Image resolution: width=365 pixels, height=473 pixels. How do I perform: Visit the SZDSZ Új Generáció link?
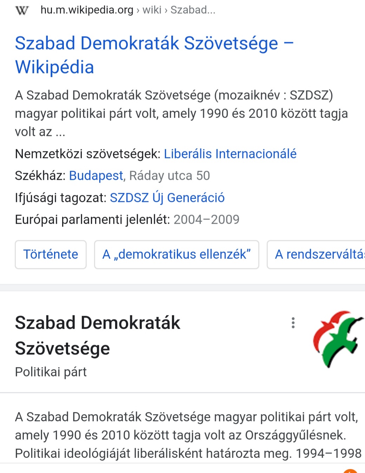pos(167,198)
